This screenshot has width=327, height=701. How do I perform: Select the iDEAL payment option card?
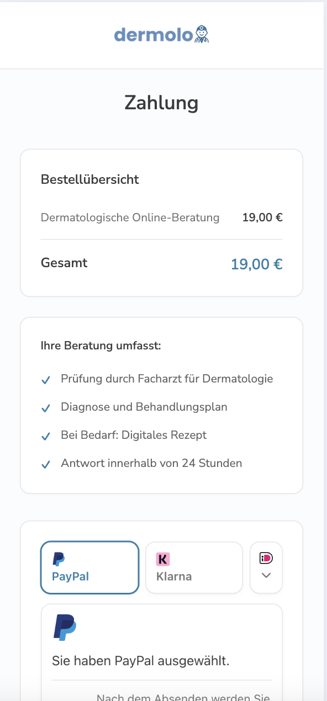(266, 567)
